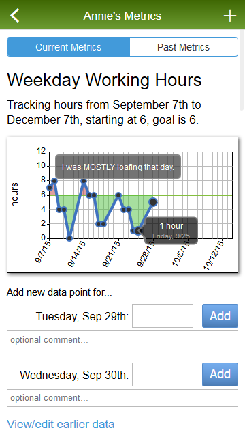This screenshot has width=245, height=437.
Task: Click the '1 hour Friday, 9/25' tooltip
Action: click(171, 231)
